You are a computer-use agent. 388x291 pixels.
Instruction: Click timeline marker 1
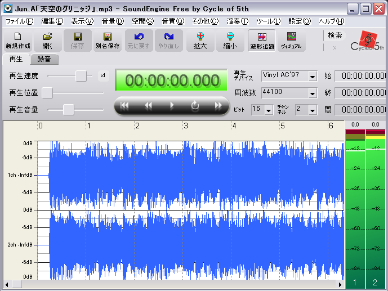click(x=89, y=126)
